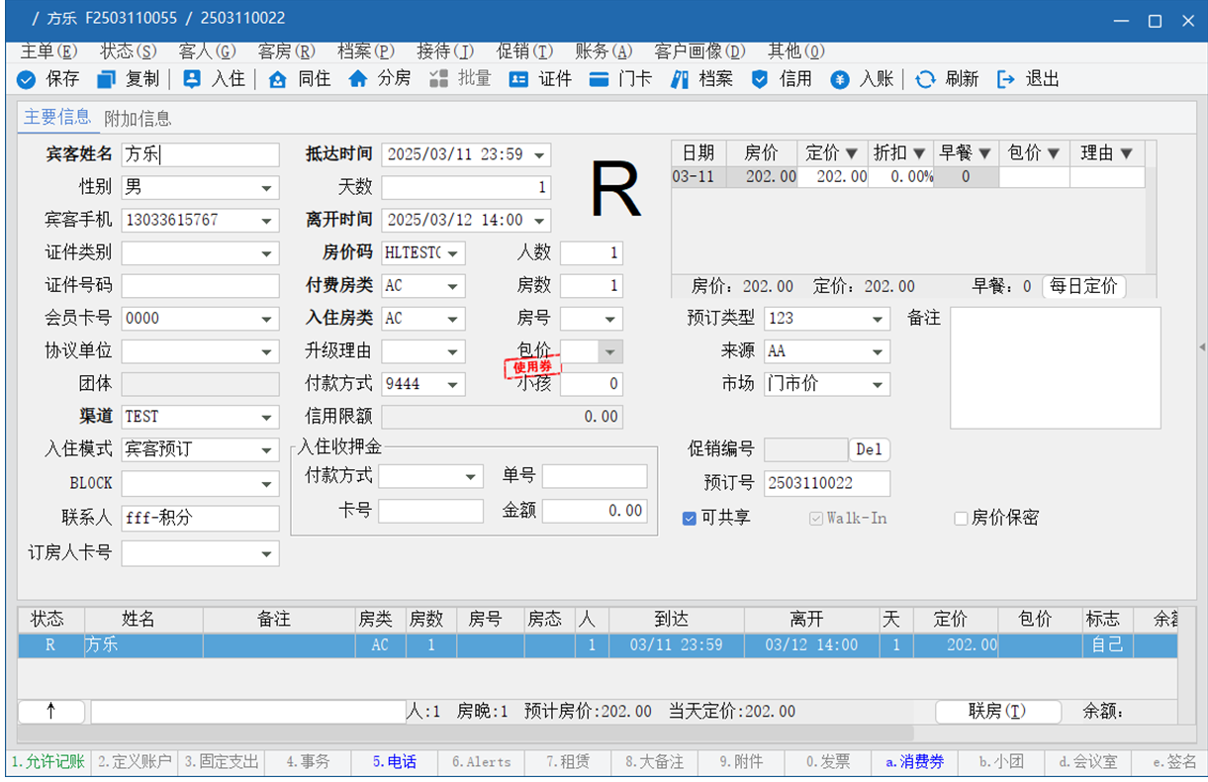Click the up arrow button below the list
This screenshot has width=1208, height=782.
[51, 712]
